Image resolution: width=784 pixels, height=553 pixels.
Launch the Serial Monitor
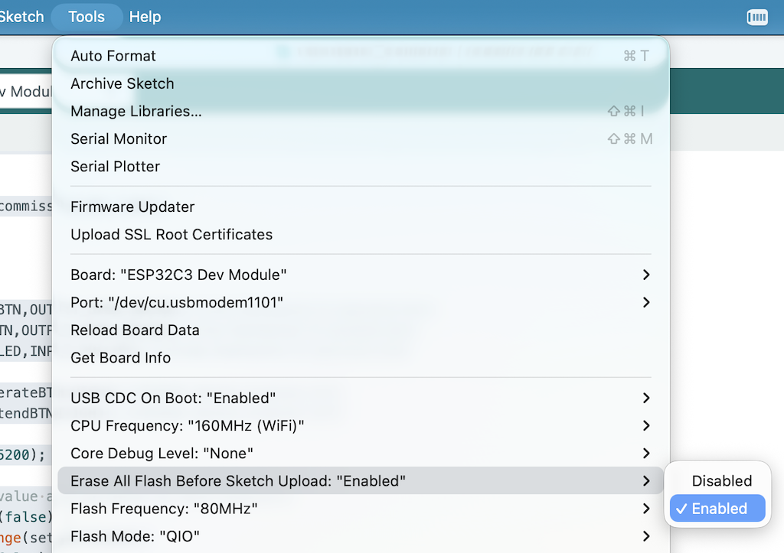119,138
